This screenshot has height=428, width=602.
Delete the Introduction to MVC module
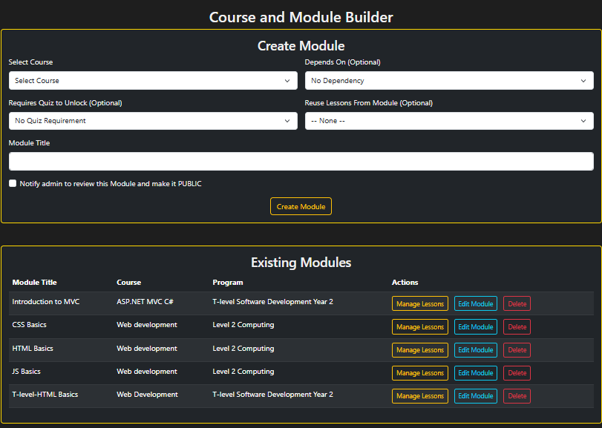(x=516, y=303)
